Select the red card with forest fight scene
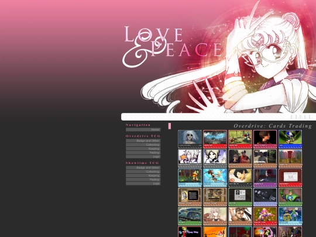316x237 pixels. (240, 139)
